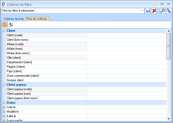Click the application icon in title bar

click(3, 4)
